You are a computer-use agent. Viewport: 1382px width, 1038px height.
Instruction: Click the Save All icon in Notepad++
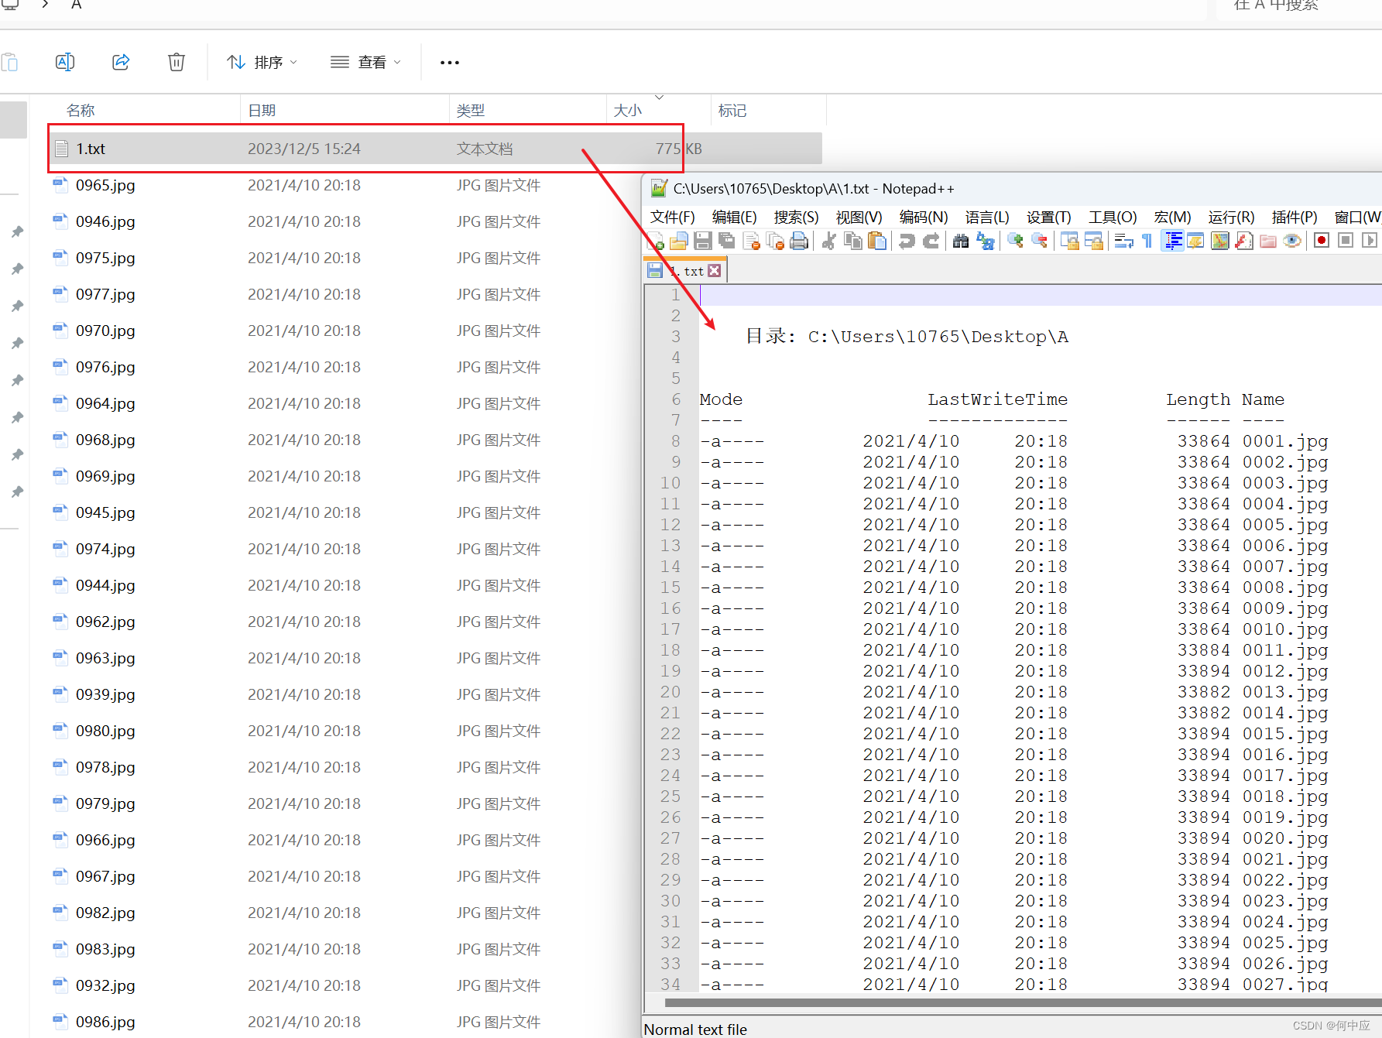727,242
